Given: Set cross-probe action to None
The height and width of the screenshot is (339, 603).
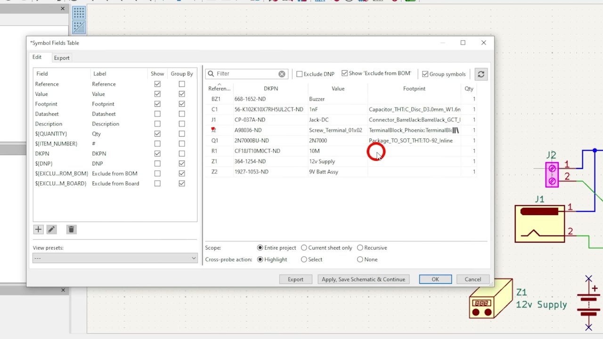Looking at the screenshot, I should click(x=360, y=259).
